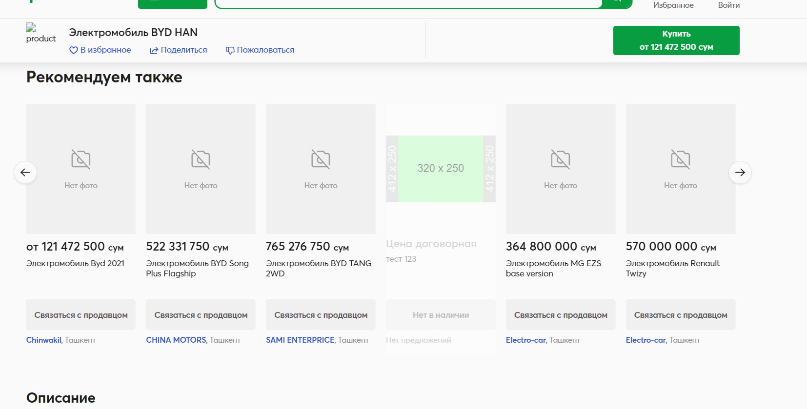This screenshot has height=409, width=807.
Task: Click Пожаловаться link text
Action: coord(265,50)
